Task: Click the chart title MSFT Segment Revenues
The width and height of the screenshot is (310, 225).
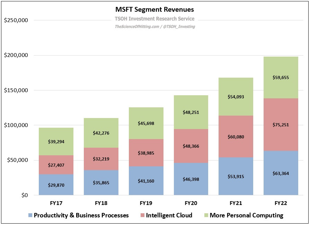Action: pyautogui.click(x=154, y=9)
